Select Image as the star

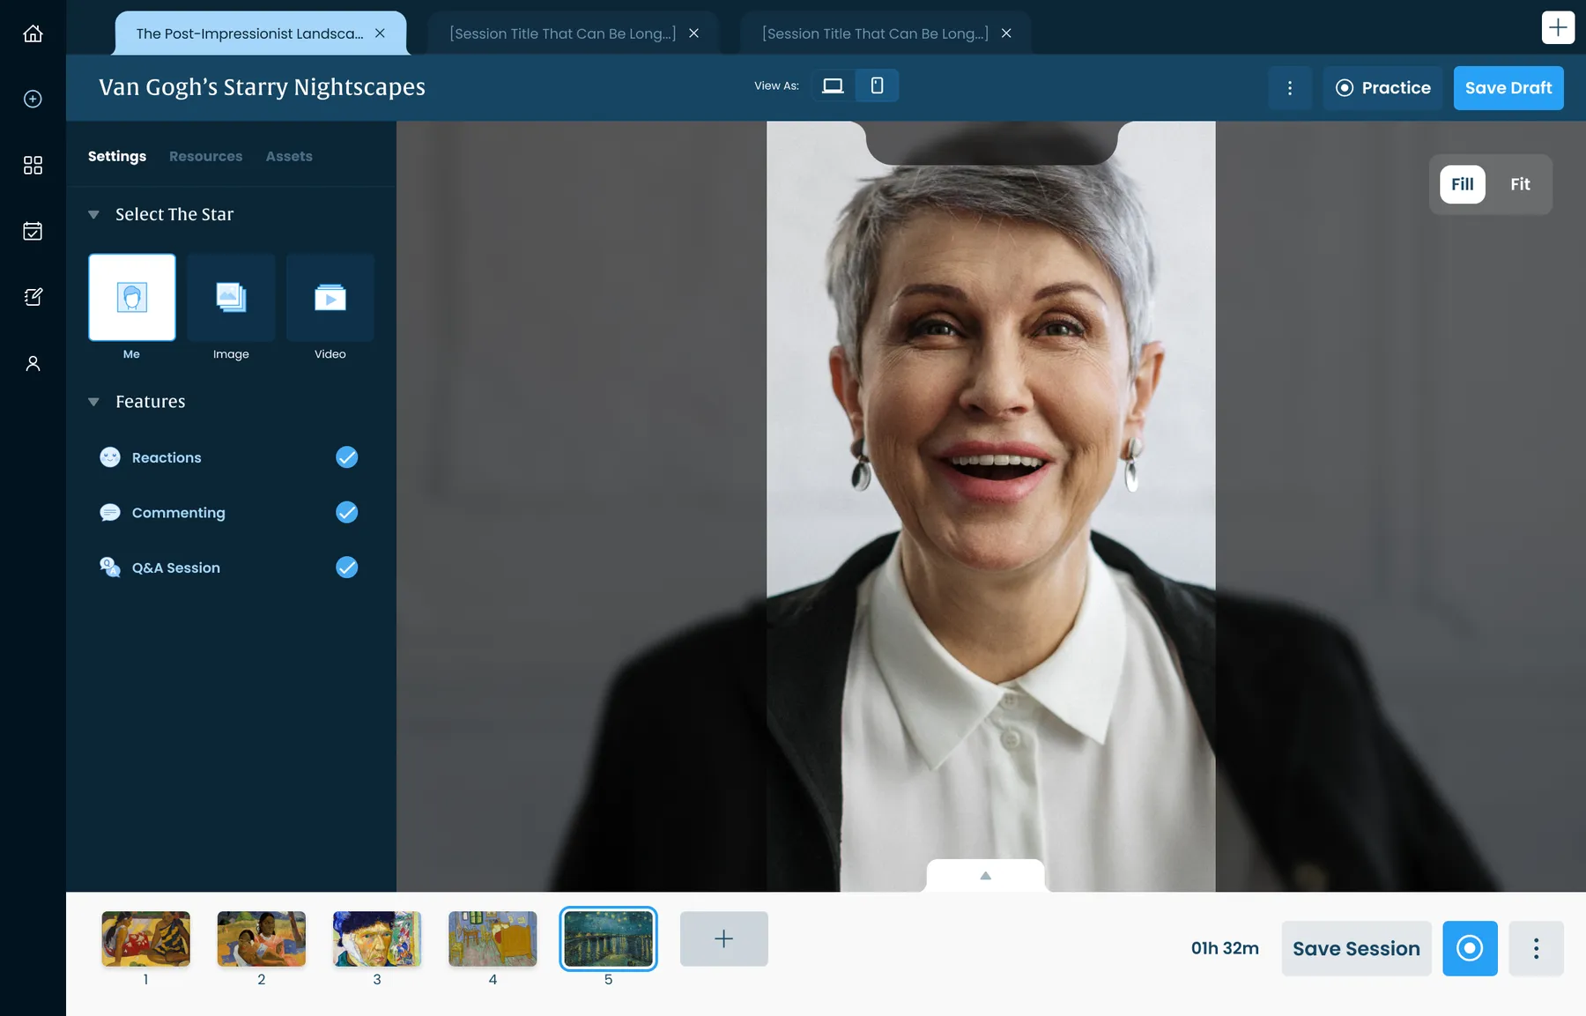pyautogui.click(x=231, y=297)
